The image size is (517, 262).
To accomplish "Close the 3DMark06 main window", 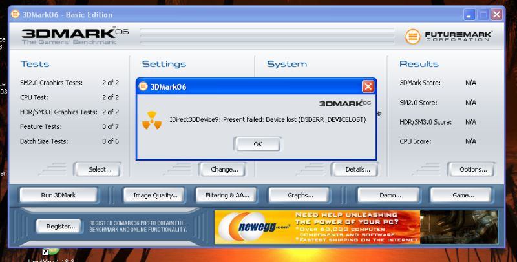I will (x=496, y=14).
